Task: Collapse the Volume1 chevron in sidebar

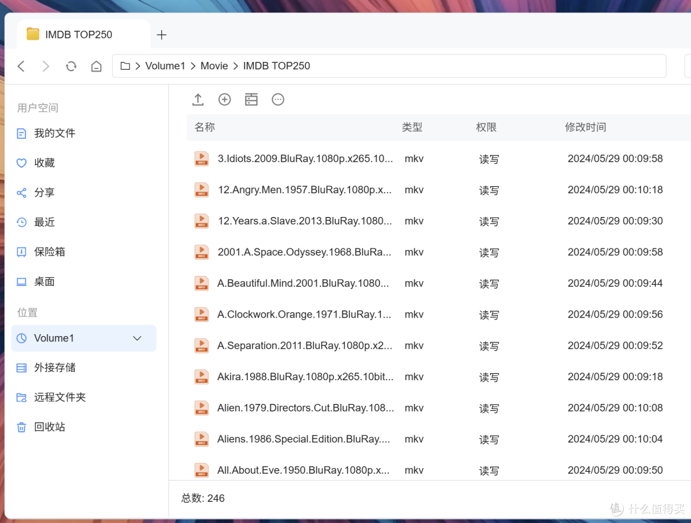Action: pos(137,338)
